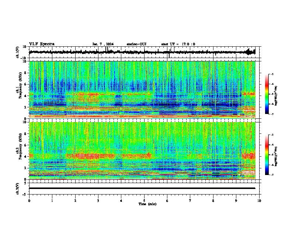Click the '-5' tick on ch.3(V) axis
This screenshot has height=225, width=292.
pos(25,194)
